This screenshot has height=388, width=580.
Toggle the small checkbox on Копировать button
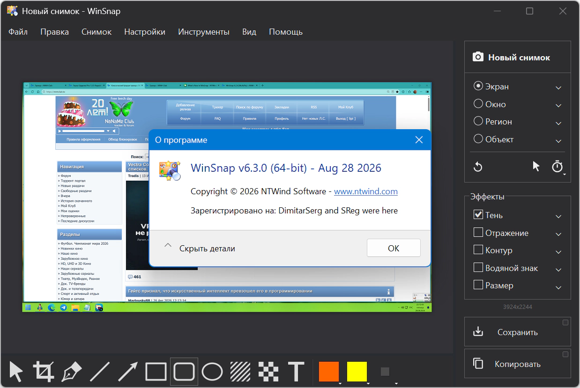click(x=565, y=354)
